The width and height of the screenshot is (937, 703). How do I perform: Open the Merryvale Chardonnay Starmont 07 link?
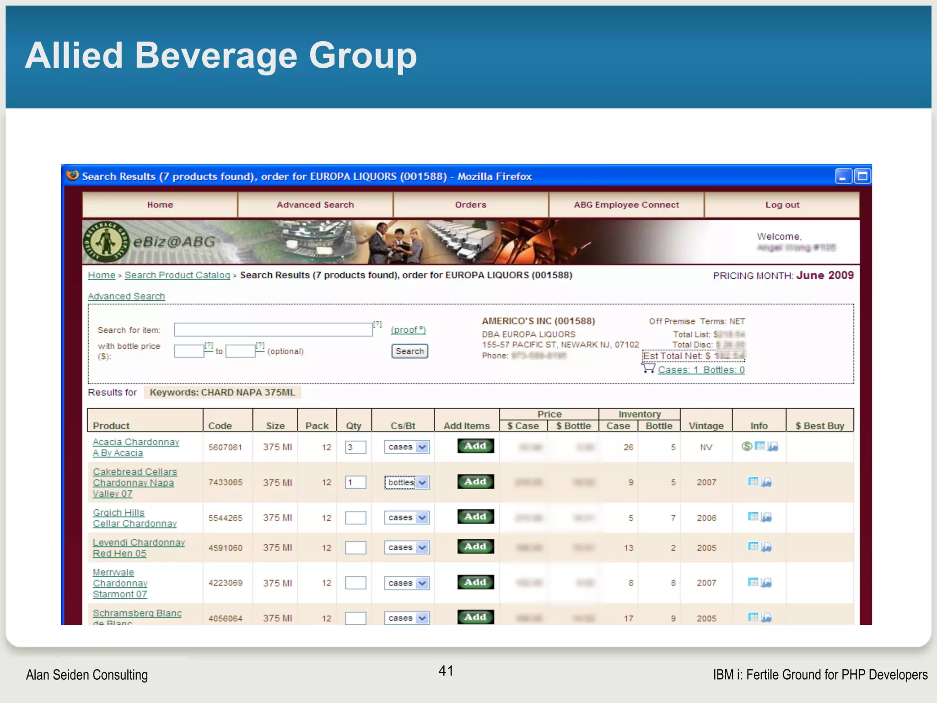coord(120,583)
